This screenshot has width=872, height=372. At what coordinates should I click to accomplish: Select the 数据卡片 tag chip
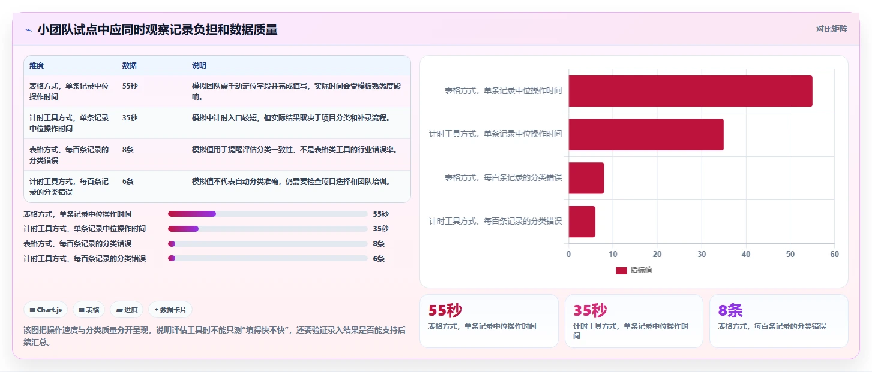click(x=170, y=310)
